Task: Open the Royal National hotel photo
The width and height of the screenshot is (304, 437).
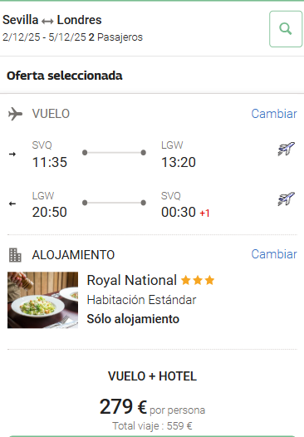Action: (42, 300)
